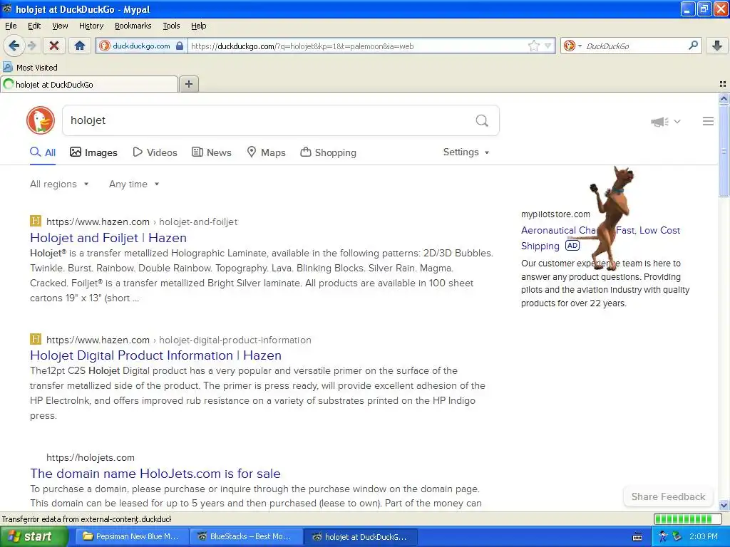This screenshot has width=730, height=547.
Task: Switch to Shopping results tab
Action: (328, 152)
